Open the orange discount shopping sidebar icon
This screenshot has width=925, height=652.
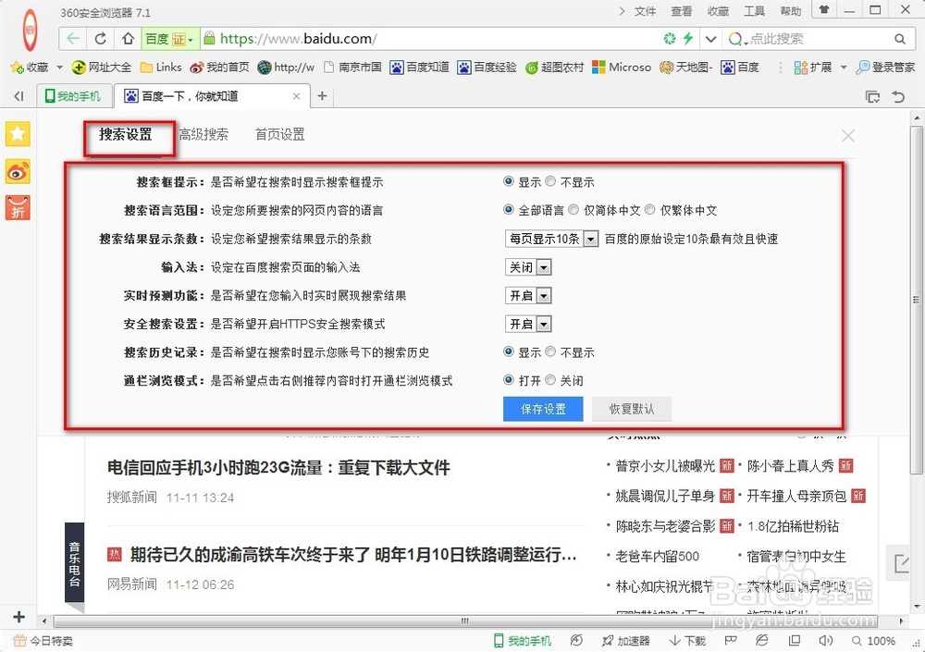18,208
